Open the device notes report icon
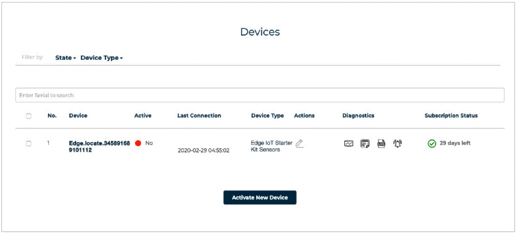Image resolution: width=517 pixels, height=234 pixels. pyautogui.click(x=365, y=144)
